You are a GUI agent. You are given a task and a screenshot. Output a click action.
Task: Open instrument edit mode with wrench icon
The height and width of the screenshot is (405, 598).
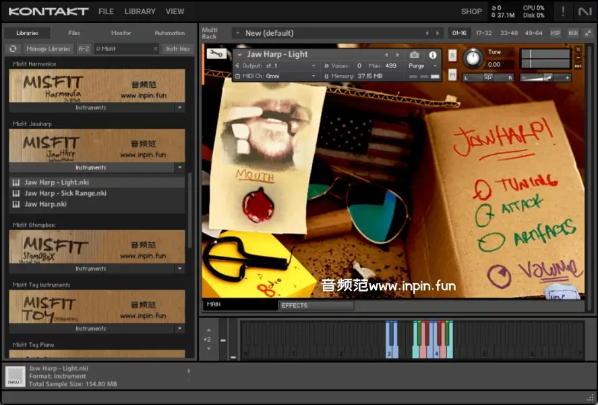pyautogui.click(x=216, y=54)
